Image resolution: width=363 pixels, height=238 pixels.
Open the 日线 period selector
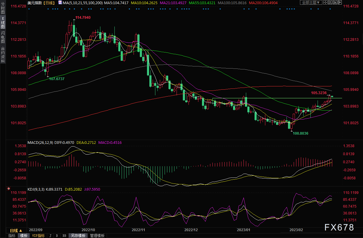16,231
